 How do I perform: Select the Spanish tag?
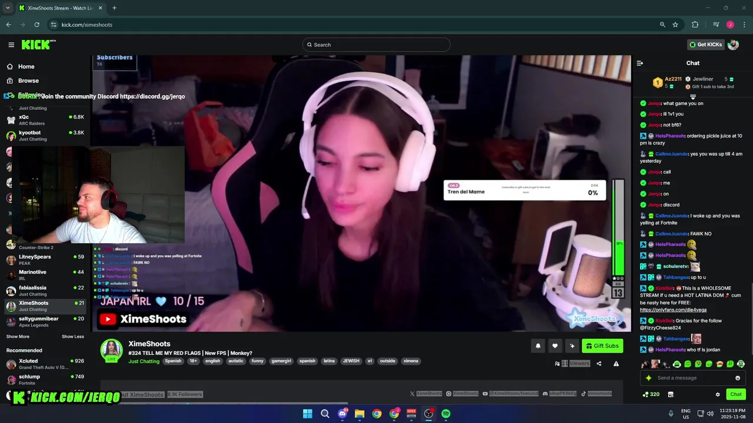(x=173, y=361)
